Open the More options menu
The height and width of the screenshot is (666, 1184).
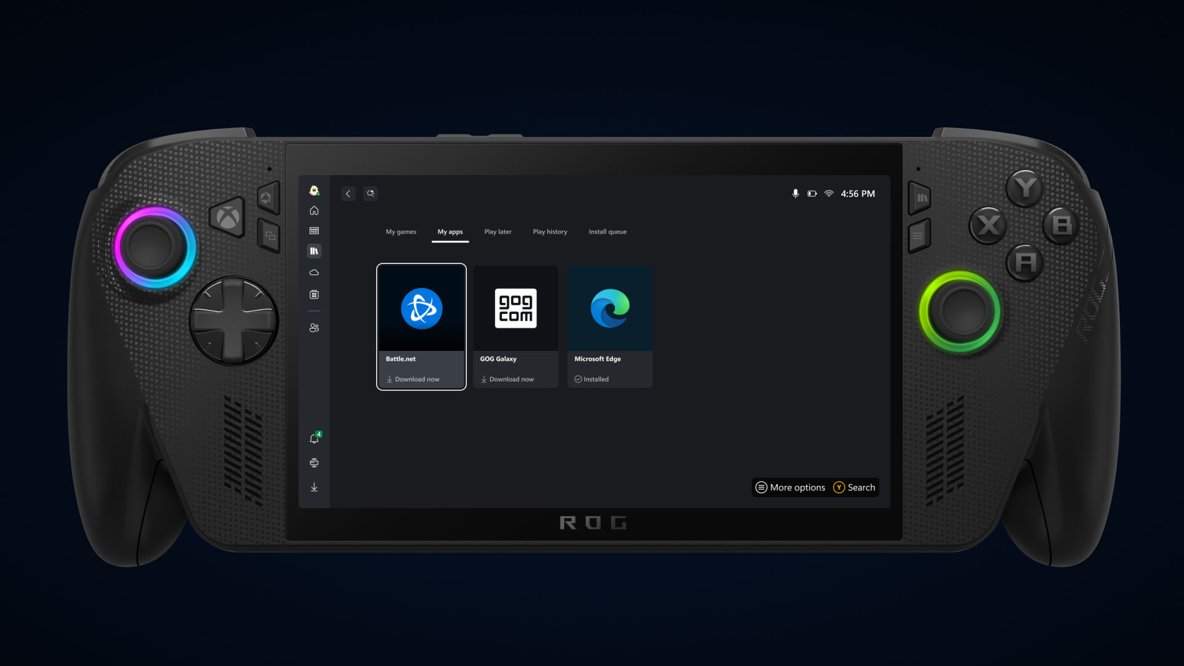tap(791, 487)
